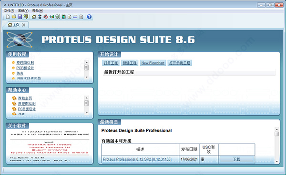Save project with the floppy disk icon
The height and width of the screenshot is (175, 286).
[x=20, y=17]
